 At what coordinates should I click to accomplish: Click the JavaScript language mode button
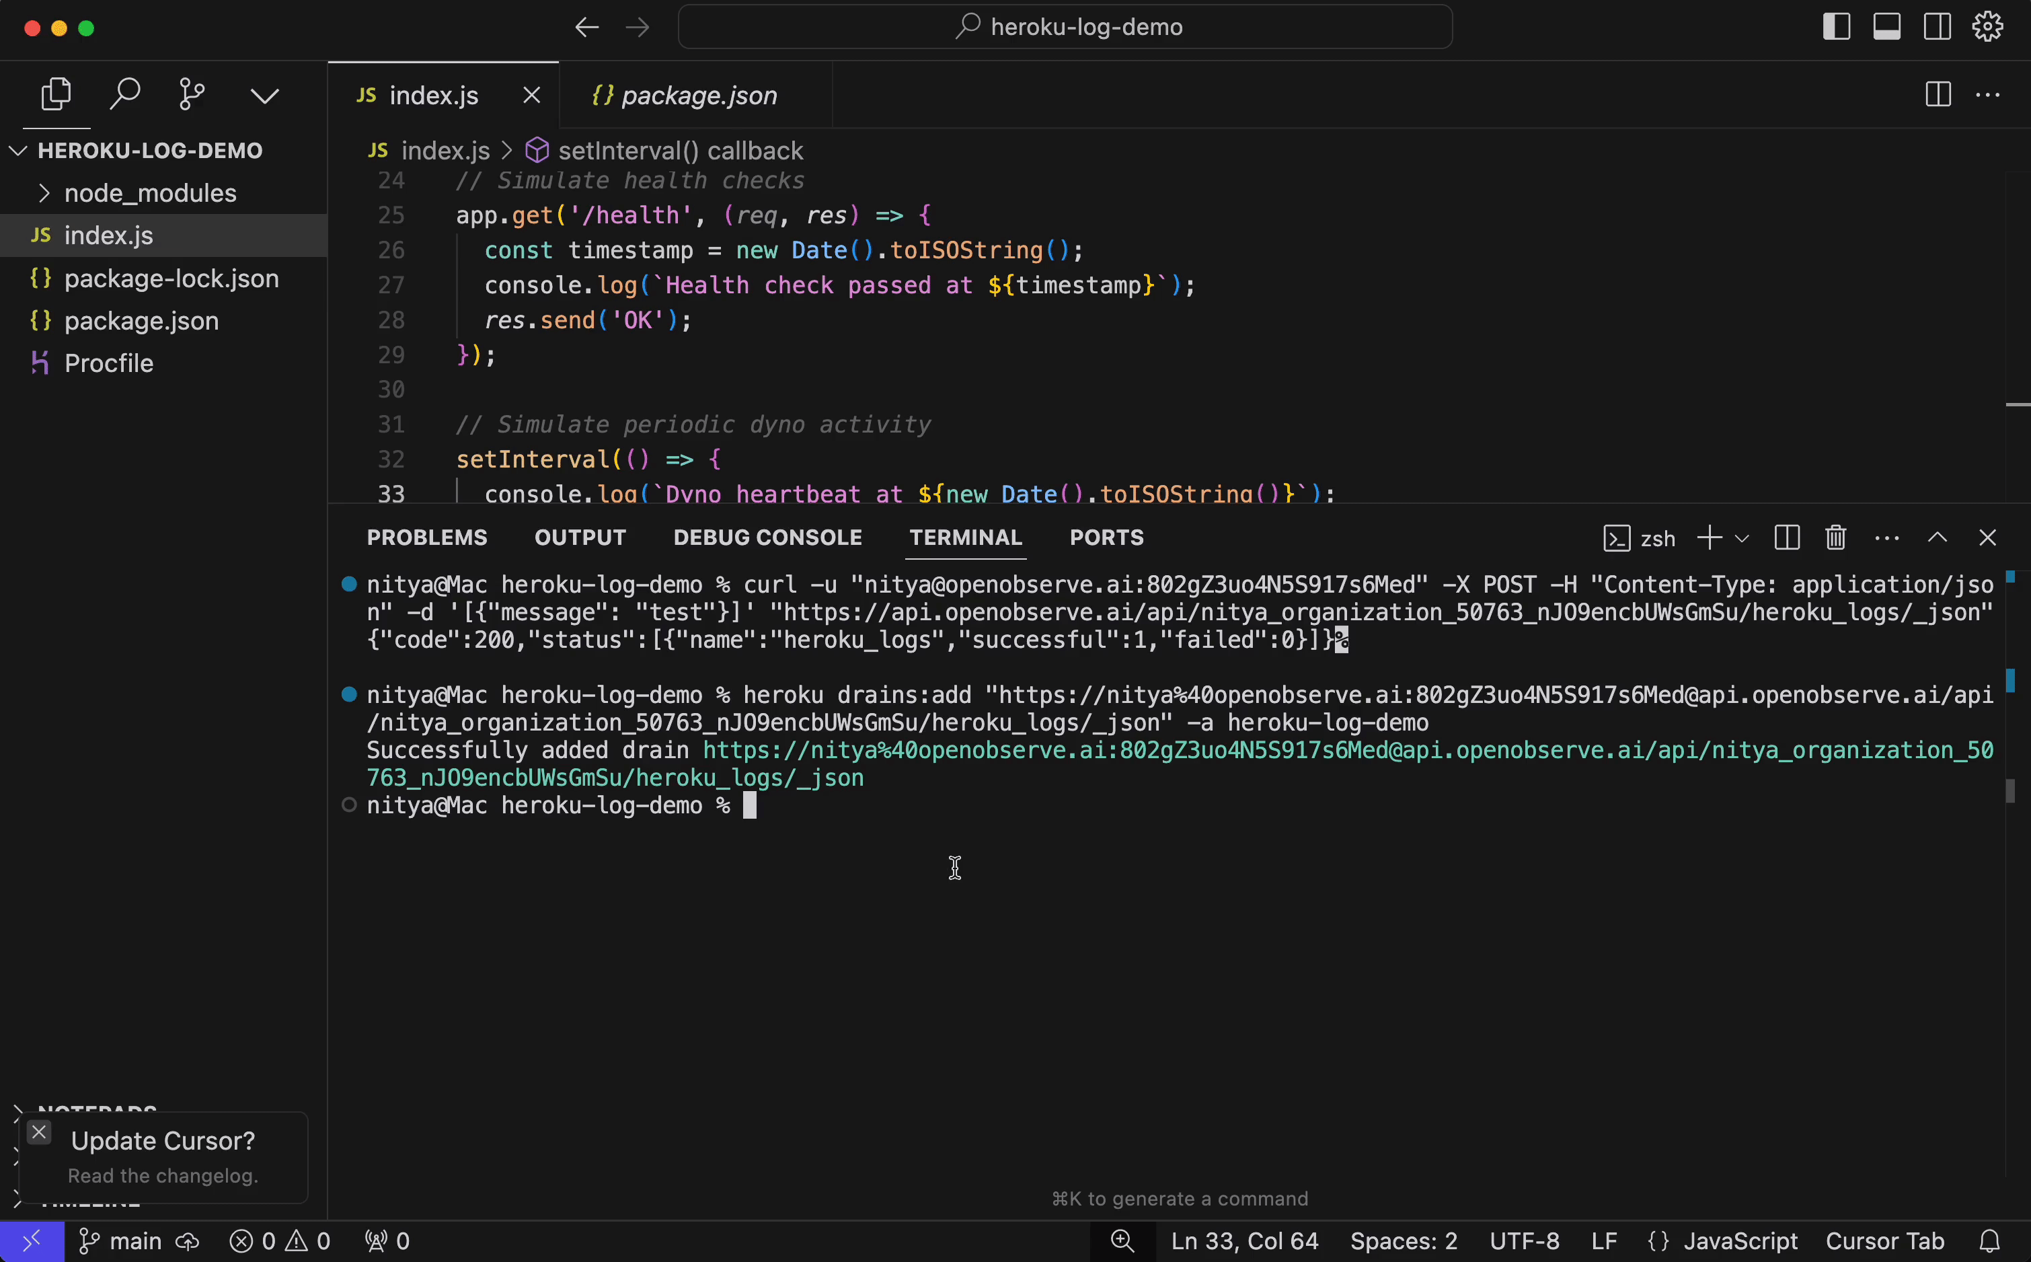coord(1740,1241)
